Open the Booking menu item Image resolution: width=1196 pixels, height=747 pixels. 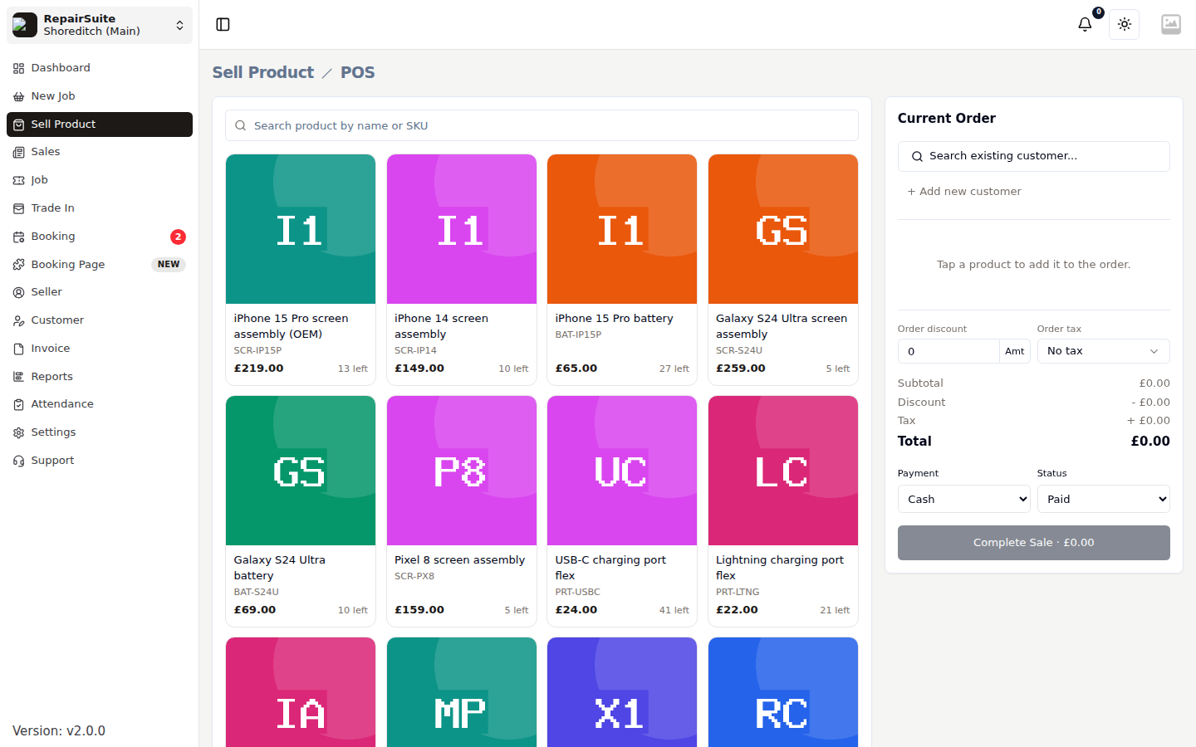(x=100, y=237)
